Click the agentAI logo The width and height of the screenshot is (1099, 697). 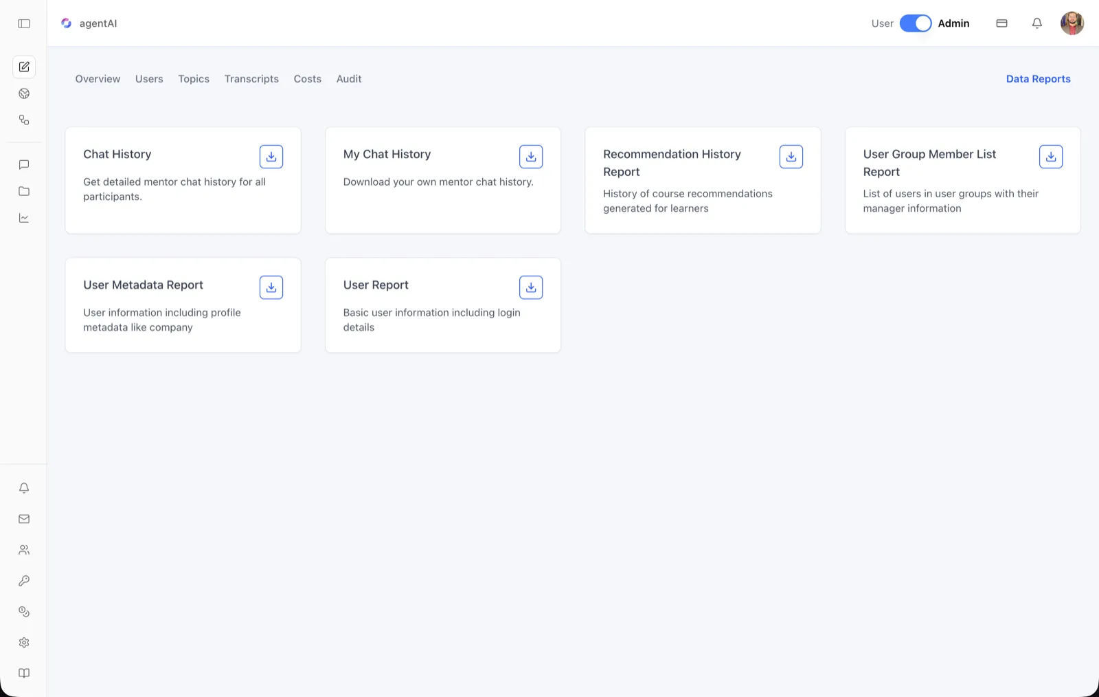click(66, 23)
